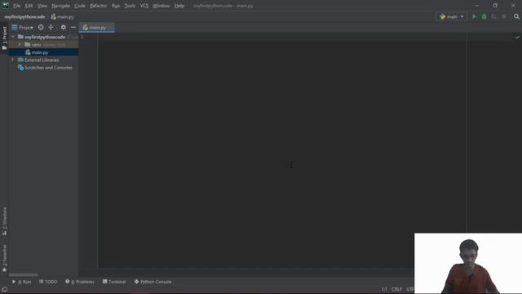This screenshot has height=294, width=522.
Task: Open Project panel settings gear
Action: point(64,27)
